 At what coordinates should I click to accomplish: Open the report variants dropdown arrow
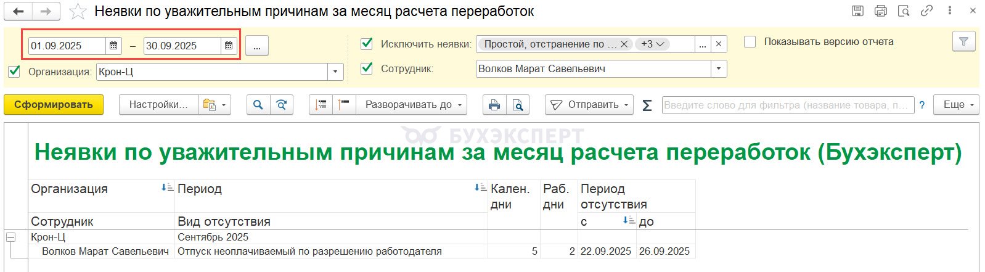pos(224,105)
